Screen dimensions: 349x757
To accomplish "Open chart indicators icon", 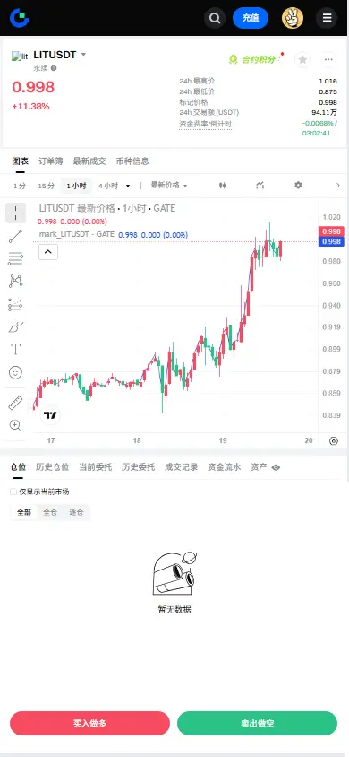I will [260, 186].
